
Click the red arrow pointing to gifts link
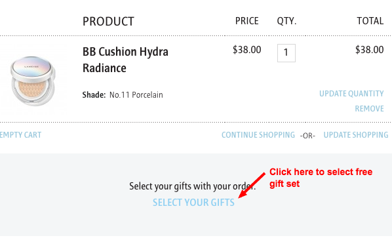[x=252, y=186]
